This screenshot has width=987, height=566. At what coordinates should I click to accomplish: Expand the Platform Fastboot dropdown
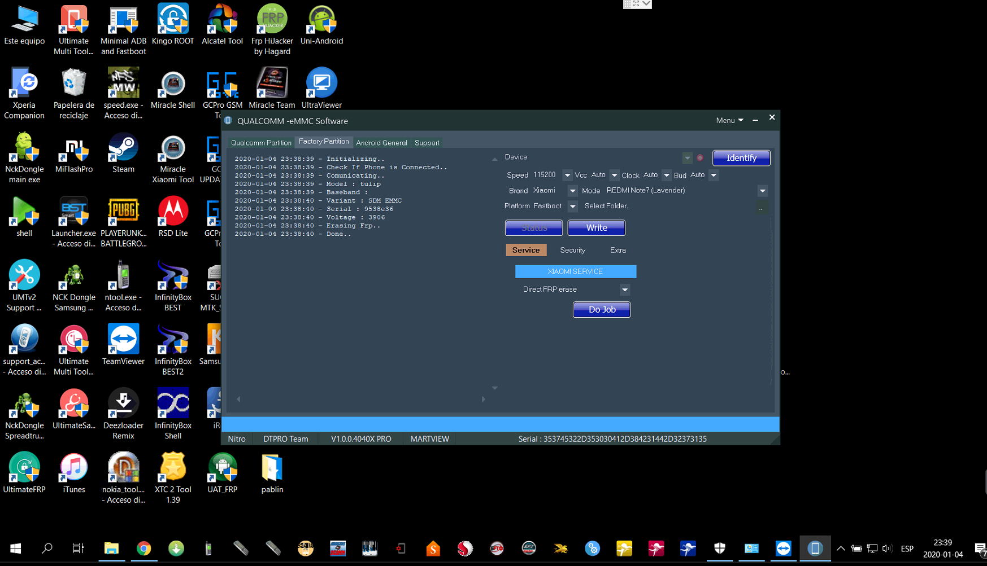point(572,207)
